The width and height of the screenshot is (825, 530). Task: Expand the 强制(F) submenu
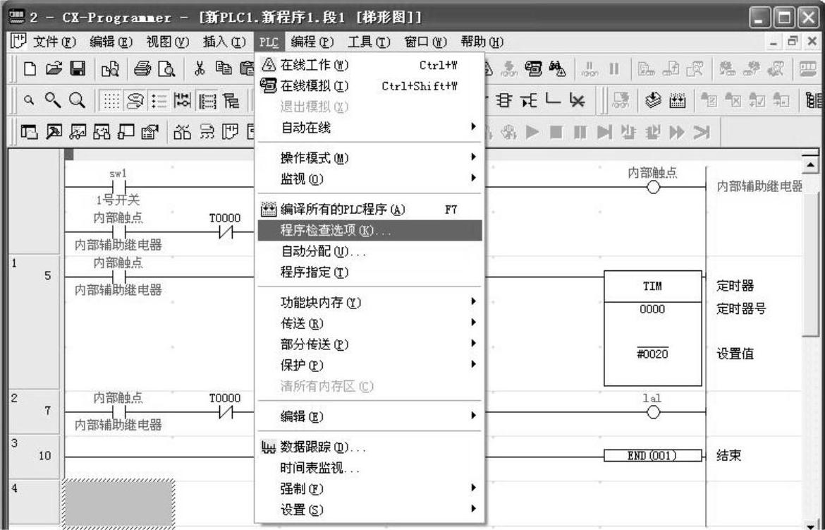coord(370,489)
